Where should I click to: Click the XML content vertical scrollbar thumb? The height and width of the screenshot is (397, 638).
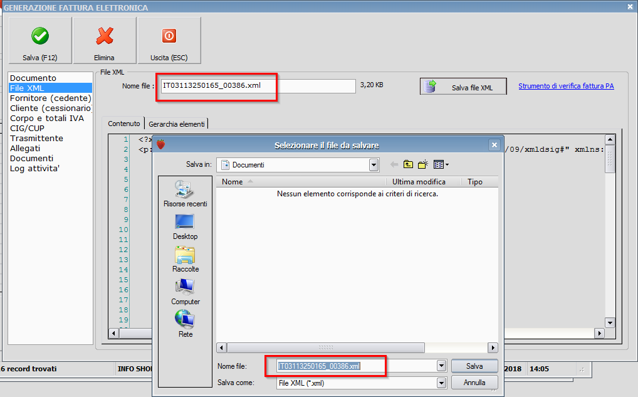coord(610,159)
